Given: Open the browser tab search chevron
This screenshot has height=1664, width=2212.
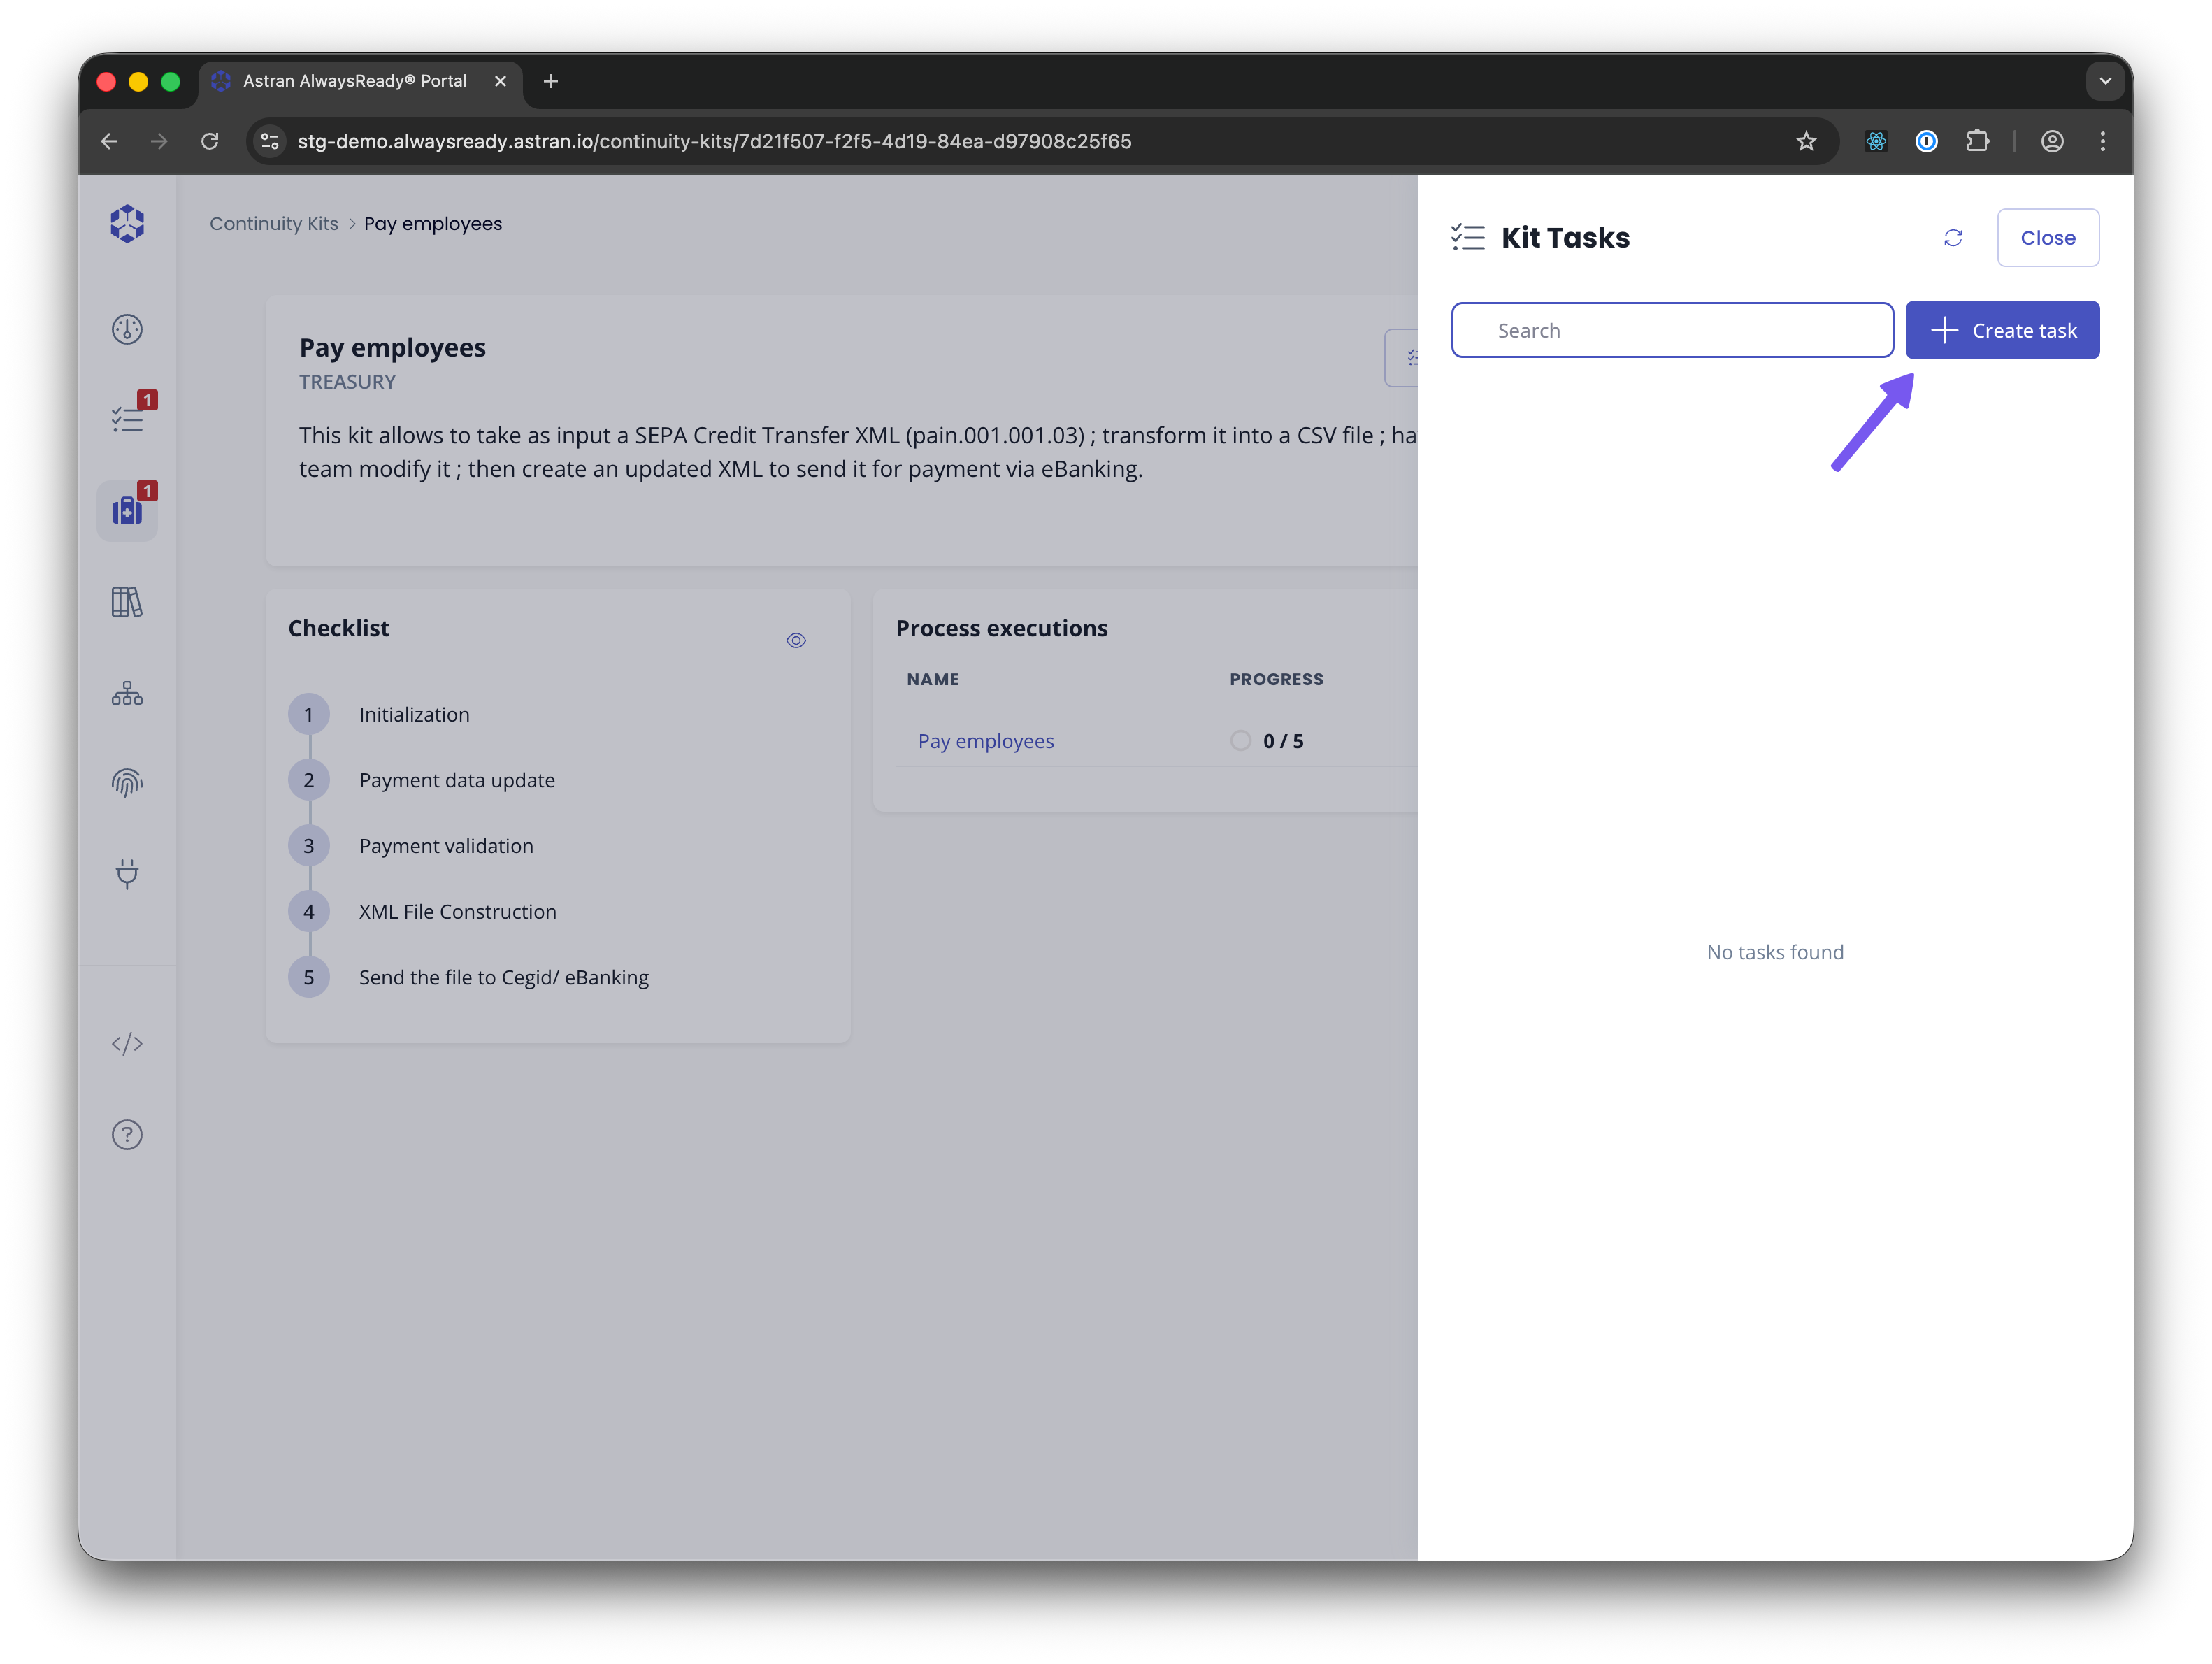Looking at the screenshot, I should tap(2105, 81).
